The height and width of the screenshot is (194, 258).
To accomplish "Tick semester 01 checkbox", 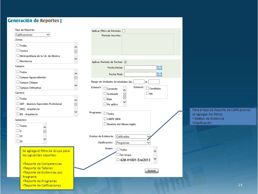I will click(x=18, y=136).
